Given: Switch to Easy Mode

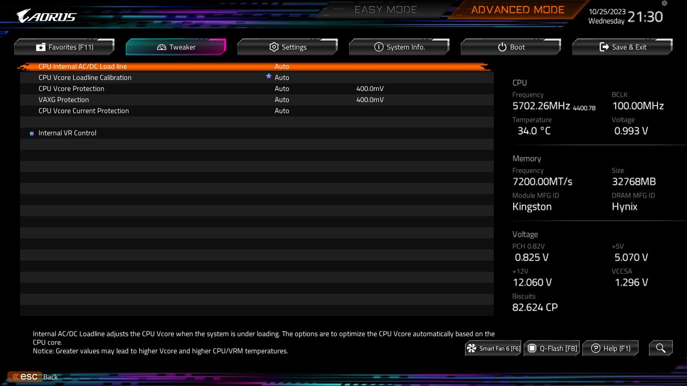Looking at the screenshot, I should click(x=386, y=10).
